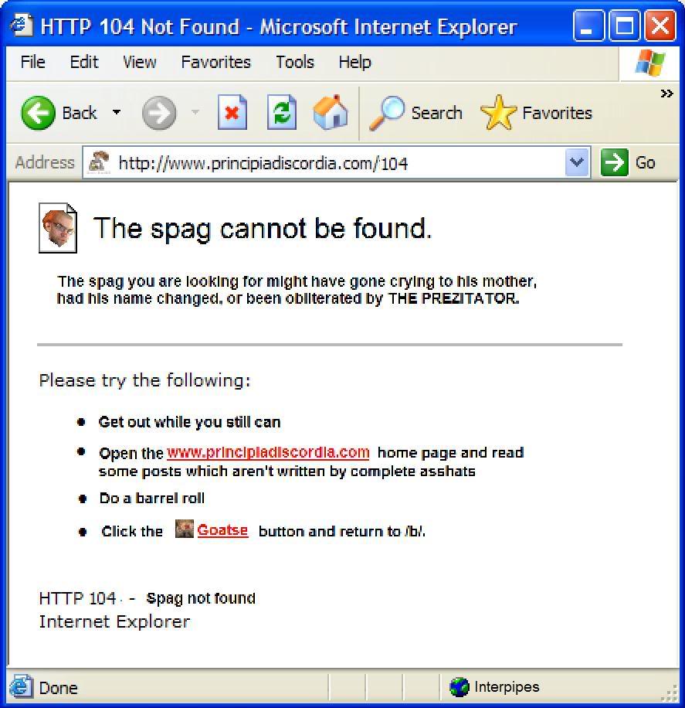Viewport: 685px width, 708px height.
Task: Click the grey Forward arrow icon
Action: (159, 113)
